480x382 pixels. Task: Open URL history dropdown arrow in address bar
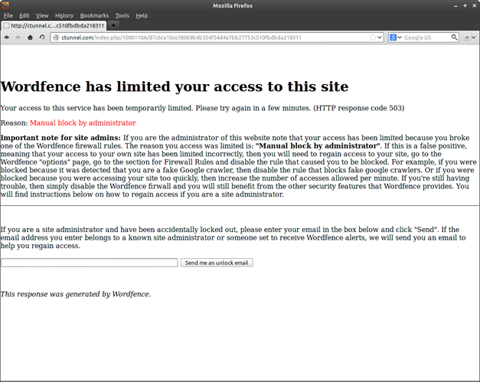[x=380, y=38]
